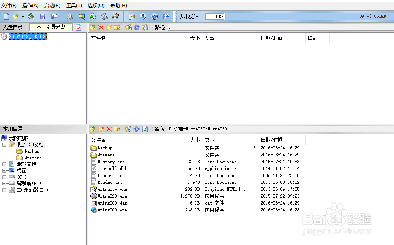Click the folder-with-disc icon in disc toolbar
The height and width of the screenshot is (245, 394).
pyautogui.click(x=145, y=27)
